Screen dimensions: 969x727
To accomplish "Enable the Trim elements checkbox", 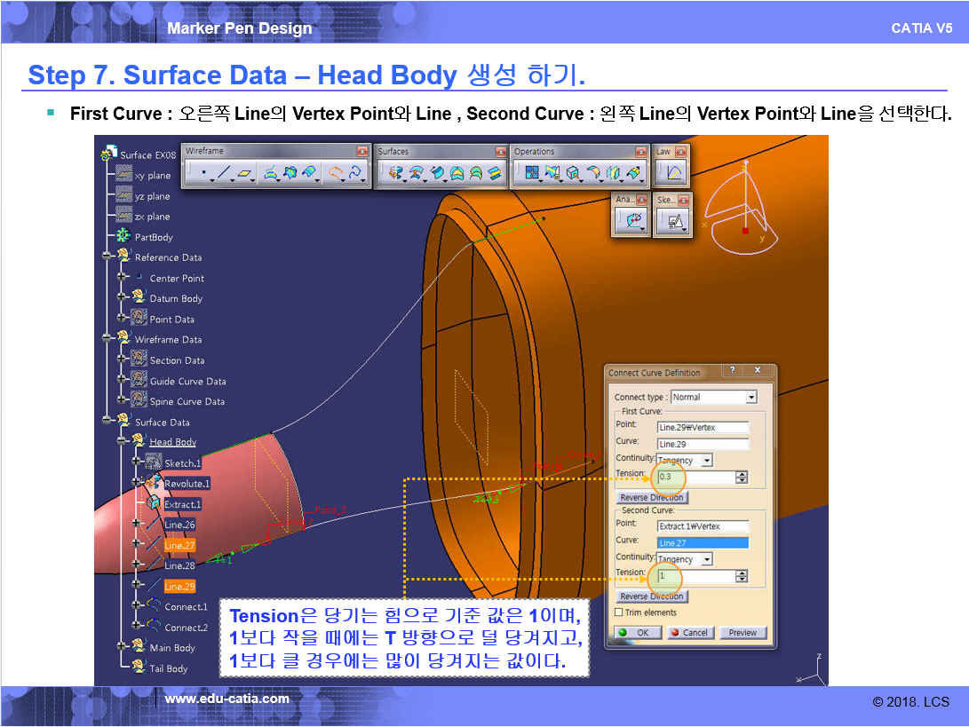I will coord(619,612).
